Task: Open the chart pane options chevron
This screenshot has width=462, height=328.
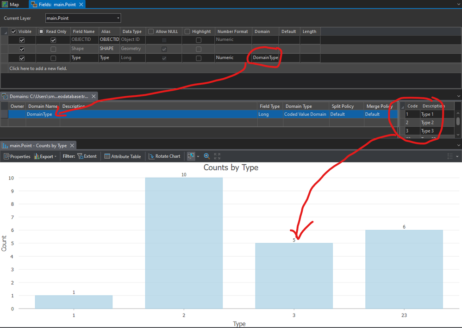Action: click(458, 145)
